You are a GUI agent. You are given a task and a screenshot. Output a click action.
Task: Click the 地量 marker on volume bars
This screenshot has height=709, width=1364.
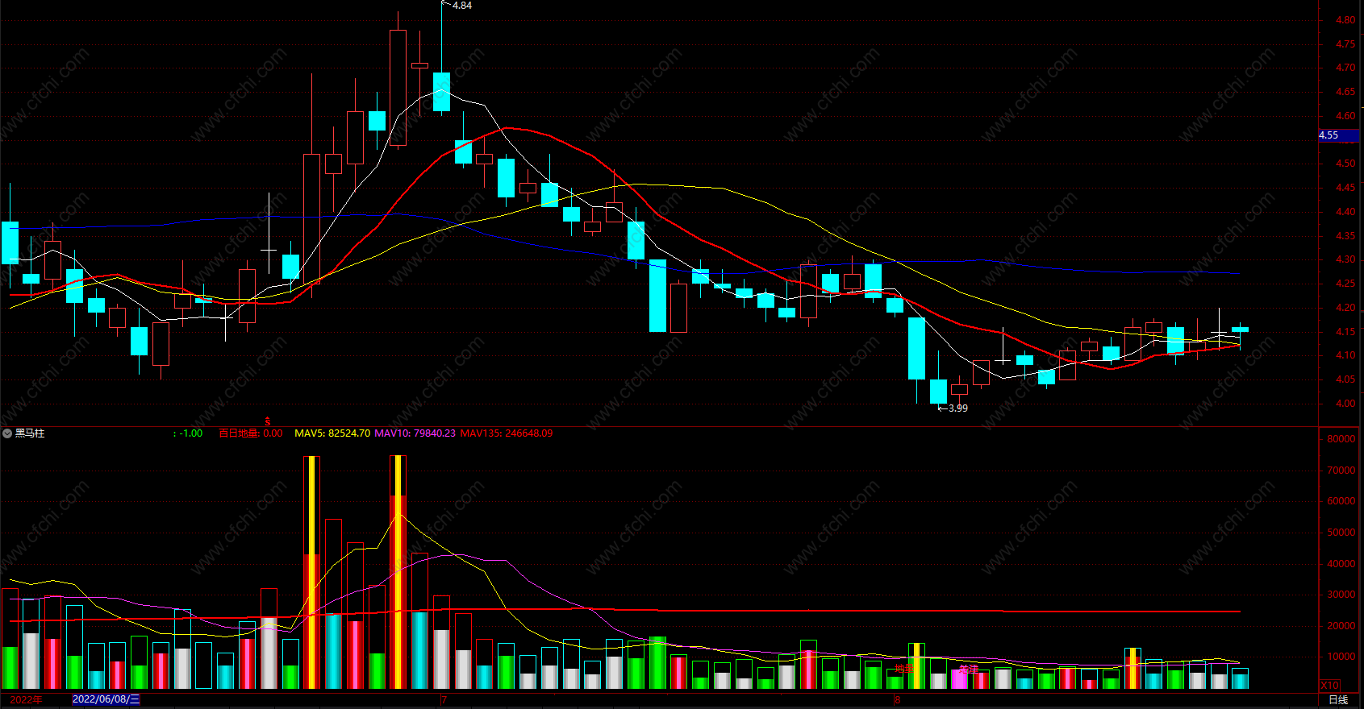pyautogui.click(x=904, y=669)
